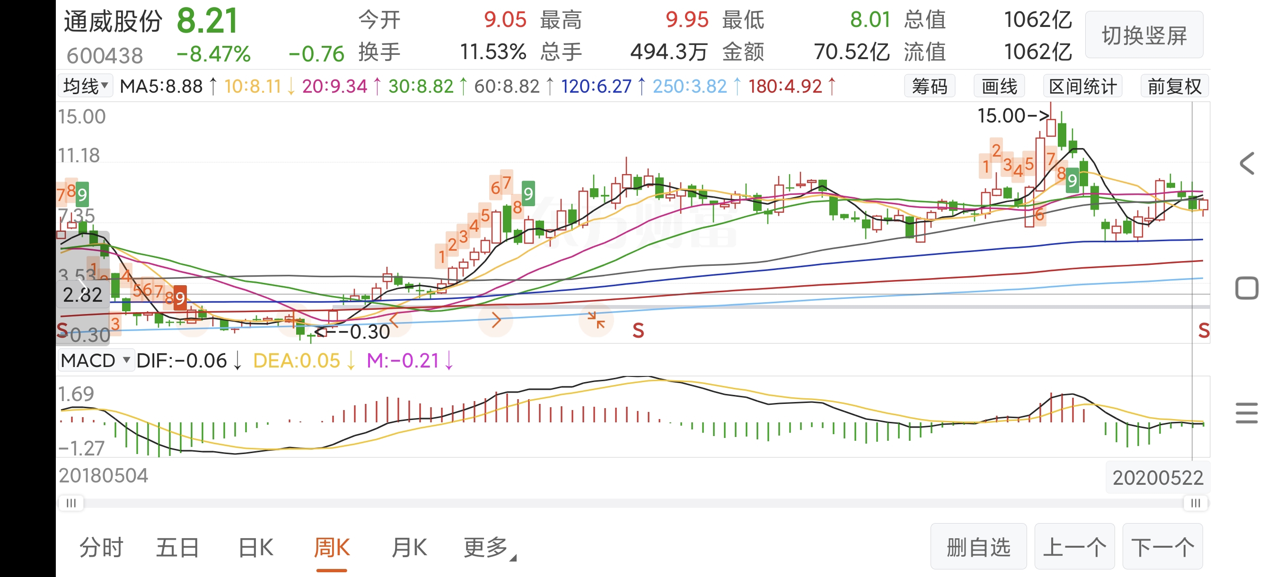This screenshot has width=1283, height=577.
Task: Tap the left handle of timeline slider
Action: pos(71,503)
